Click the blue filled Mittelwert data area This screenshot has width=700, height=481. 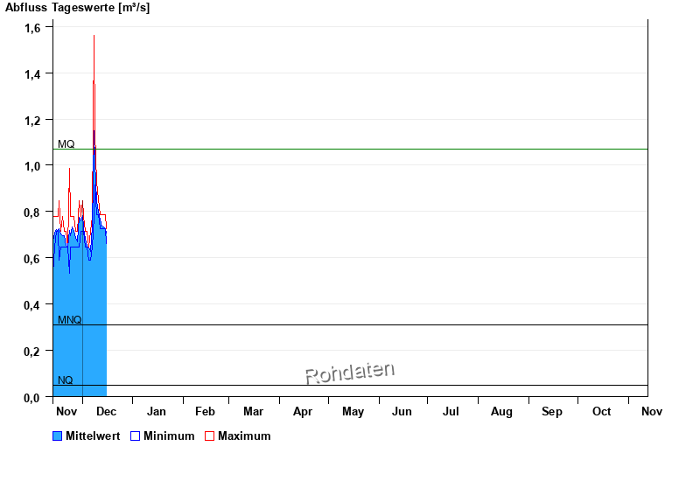tap(79, 332)
